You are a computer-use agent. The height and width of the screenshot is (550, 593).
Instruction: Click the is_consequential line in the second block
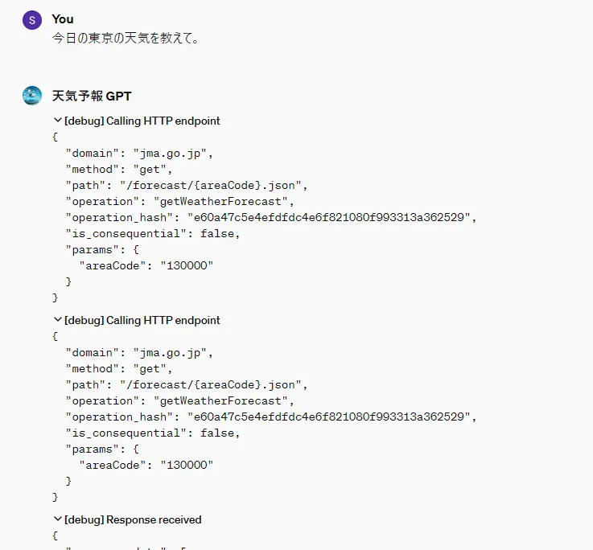(x=152, y=433)
